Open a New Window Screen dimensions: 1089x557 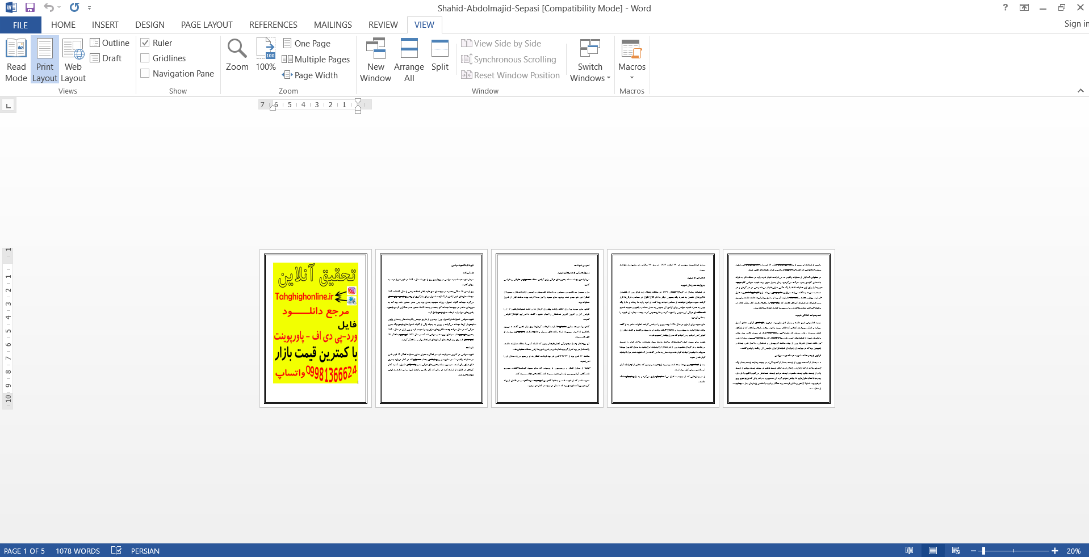[375, 60]
